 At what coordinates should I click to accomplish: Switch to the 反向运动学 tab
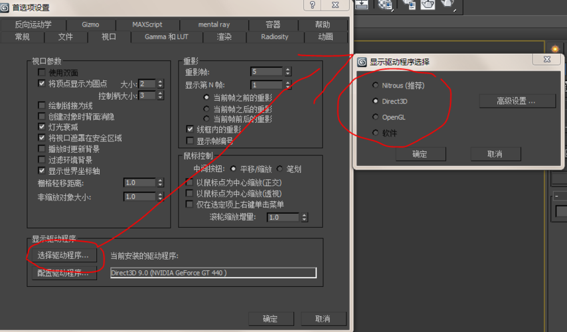(33, 25)
